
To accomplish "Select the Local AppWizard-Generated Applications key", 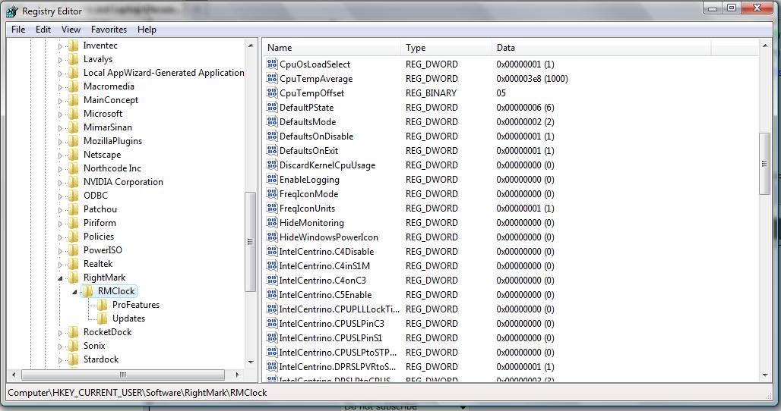I will click(163, 73).
